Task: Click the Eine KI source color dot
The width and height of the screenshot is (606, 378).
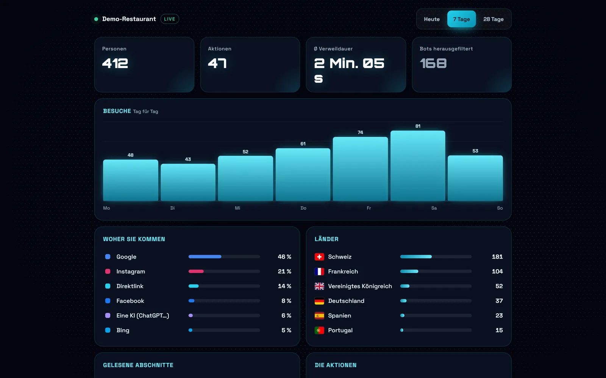Action: click(x=108, y=315)
